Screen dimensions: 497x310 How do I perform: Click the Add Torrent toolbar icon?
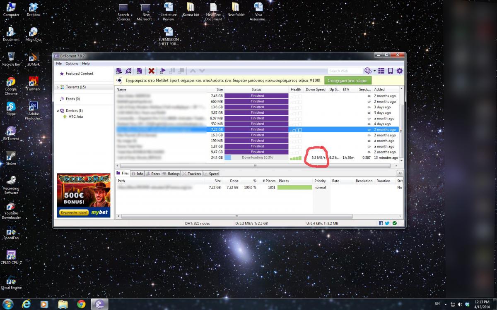(x=119, y=71)
